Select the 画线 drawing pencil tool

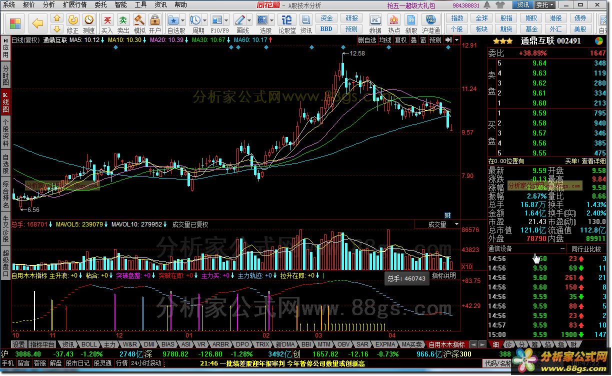[x=240, y=20]
